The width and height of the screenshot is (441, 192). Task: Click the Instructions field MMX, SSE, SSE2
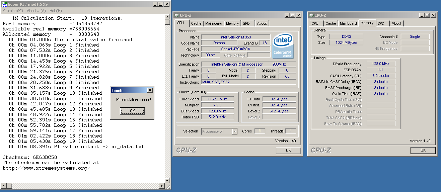(x=248, y=82)
